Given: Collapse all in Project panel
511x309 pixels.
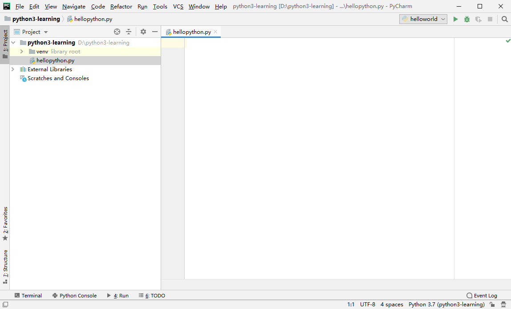Looking at the screenshot, I should coord(129,32).
